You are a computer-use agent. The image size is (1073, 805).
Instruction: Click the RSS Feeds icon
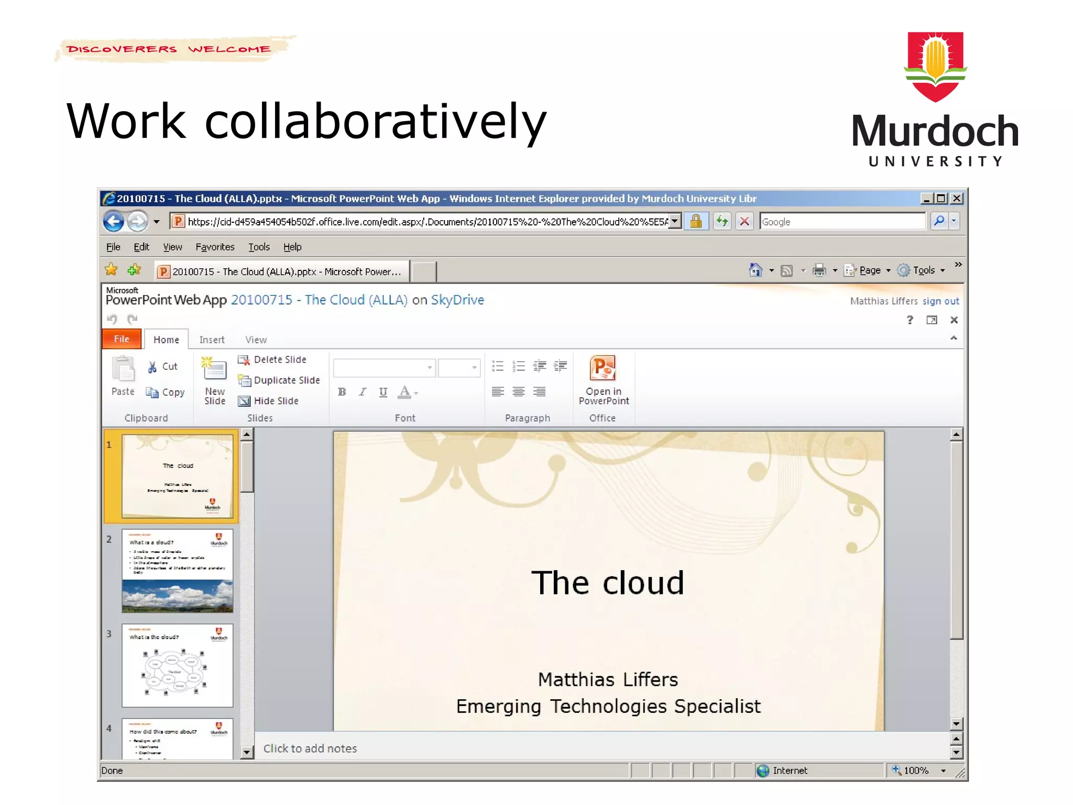pos(786,270)
